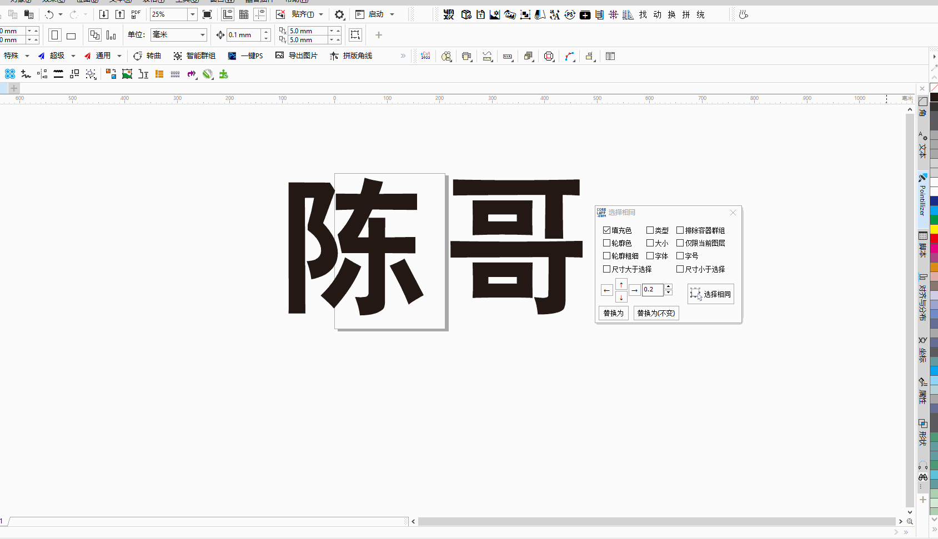This screenshot has height=539, width=938.
Task: Click the circular PS icon in top toolbar
Action: (570, 14)
